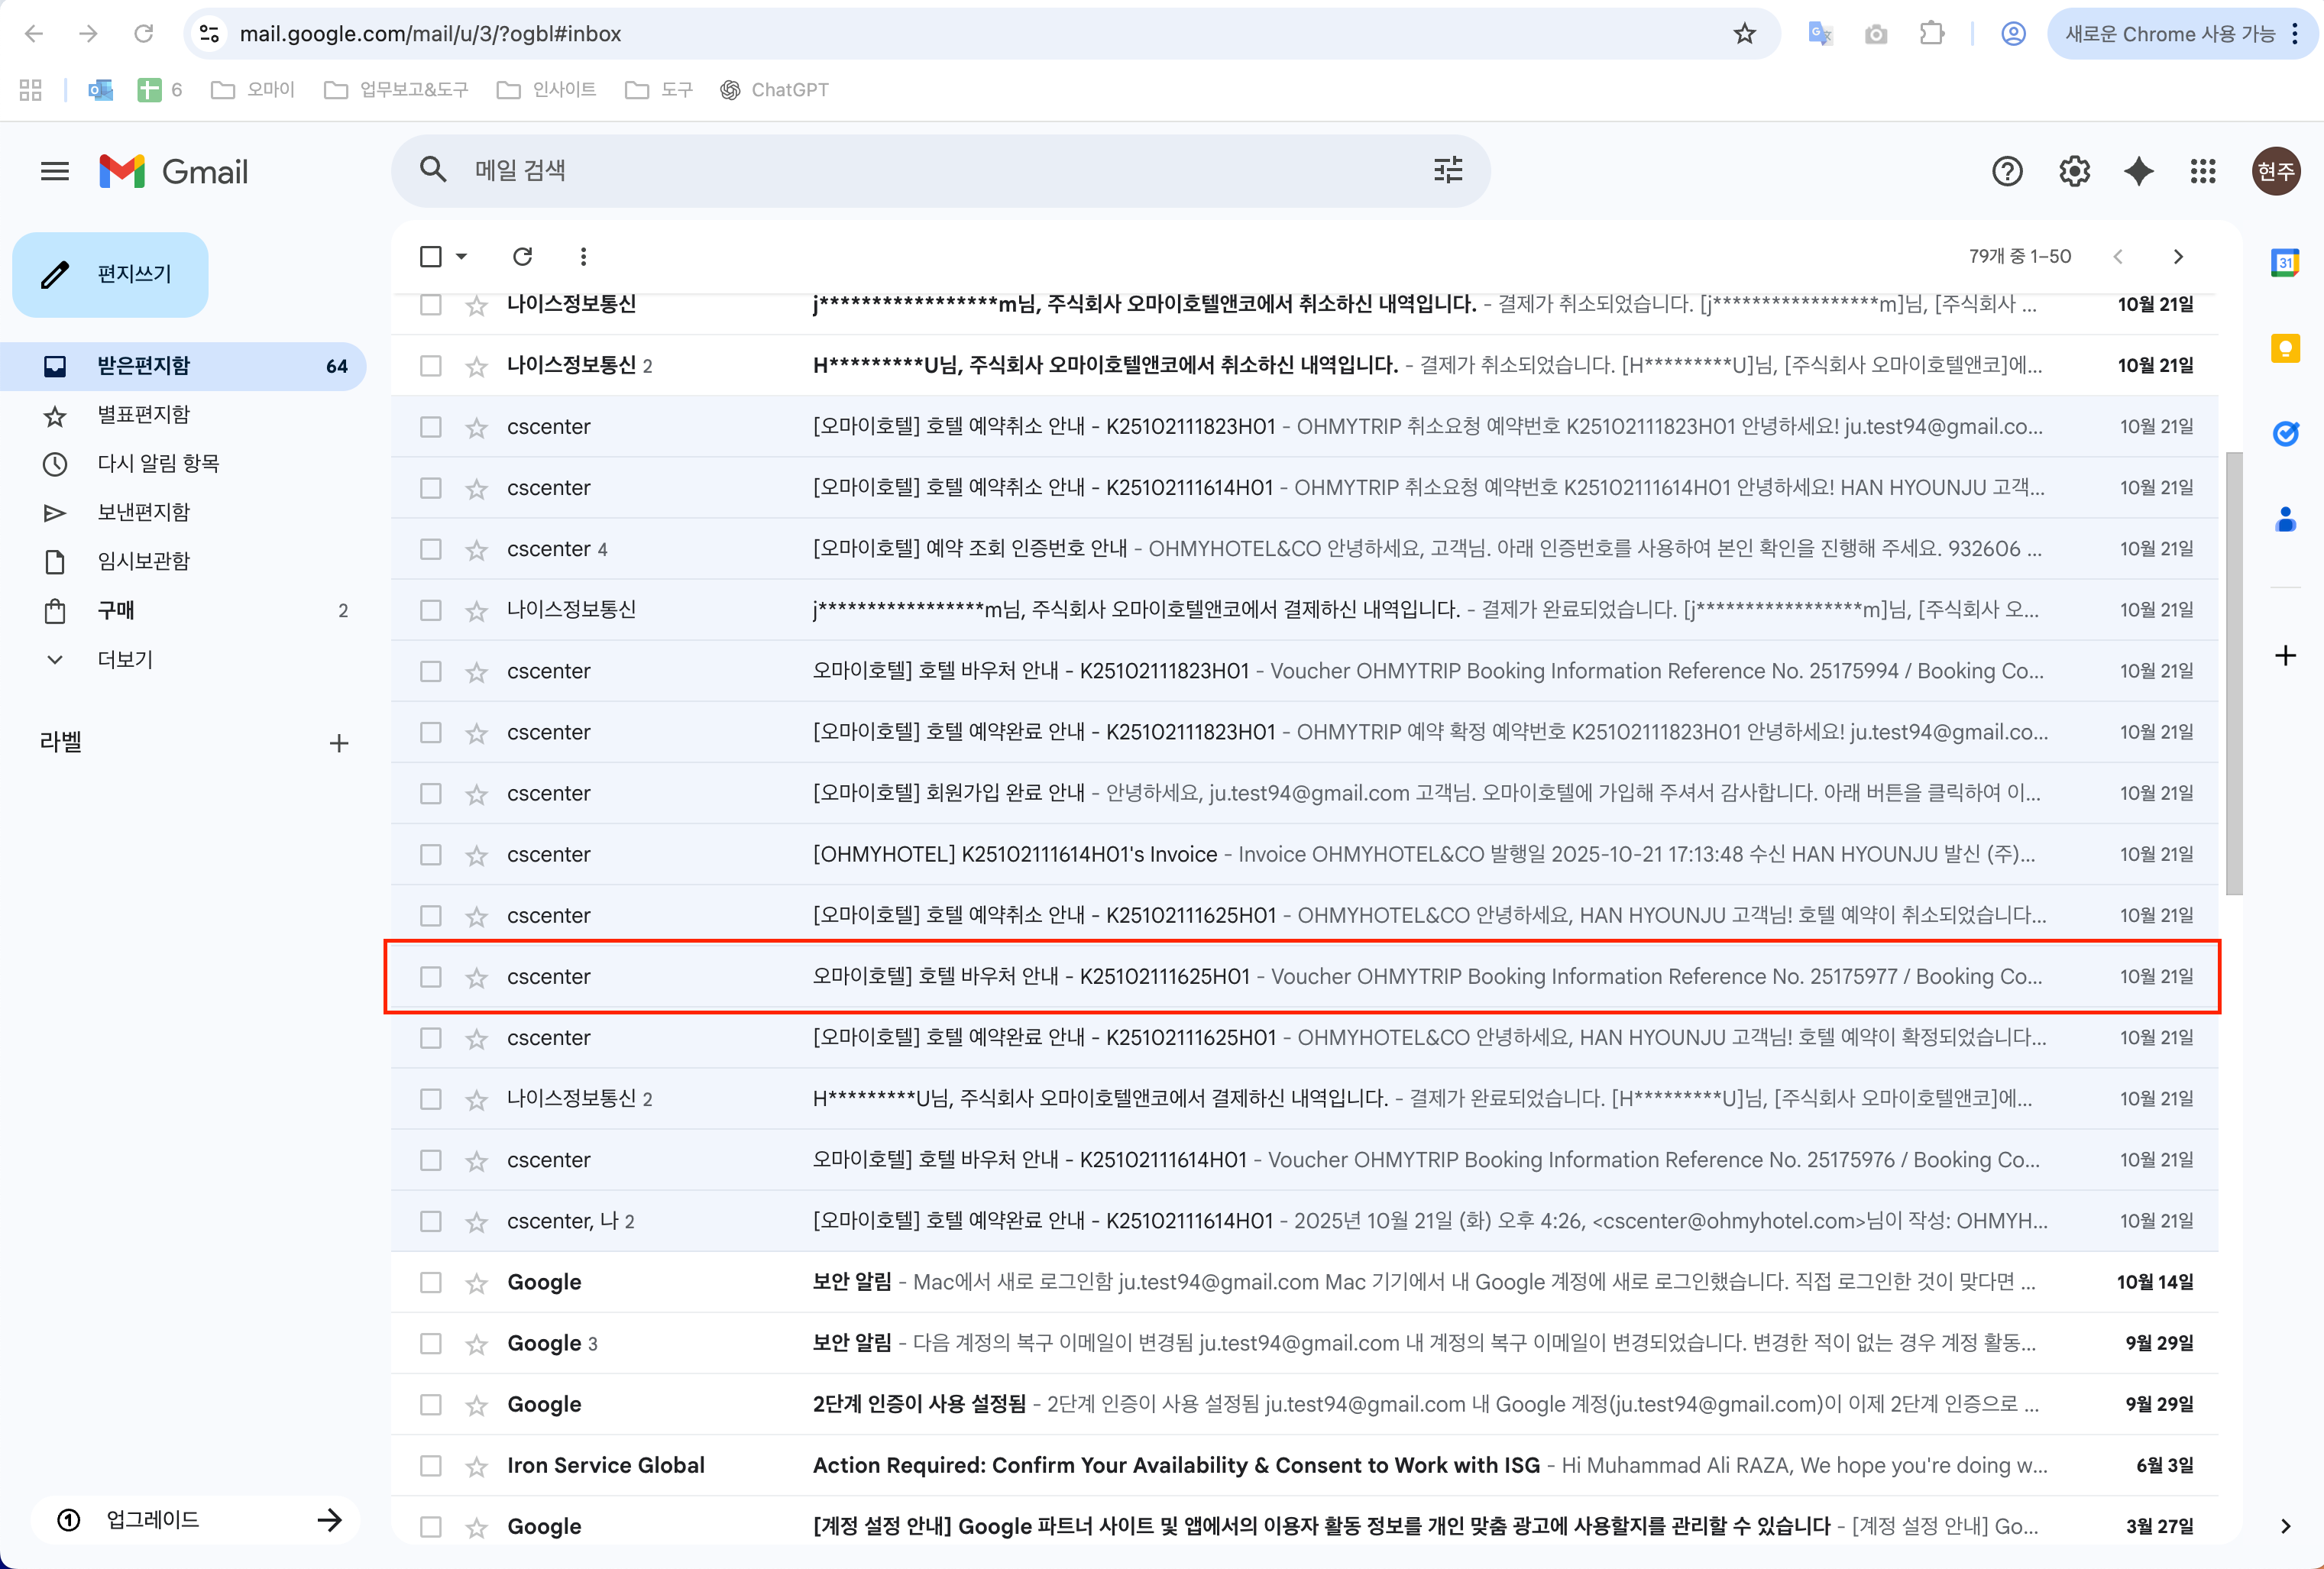Check the Google 2단계 인증 email checkbox

point(430,1404)
